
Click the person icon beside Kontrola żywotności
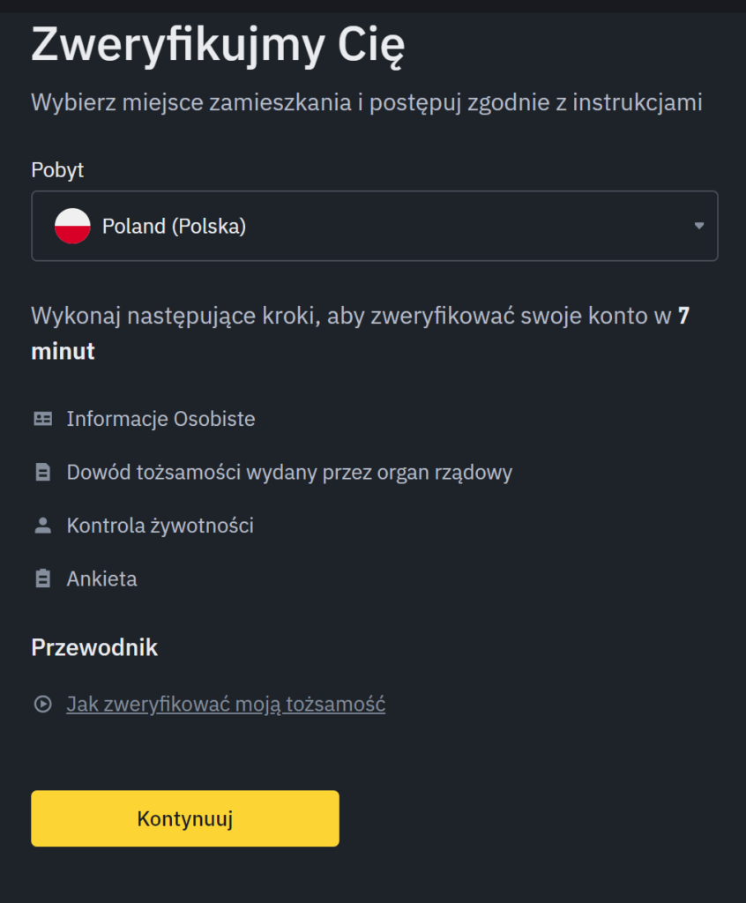[42, 526]
